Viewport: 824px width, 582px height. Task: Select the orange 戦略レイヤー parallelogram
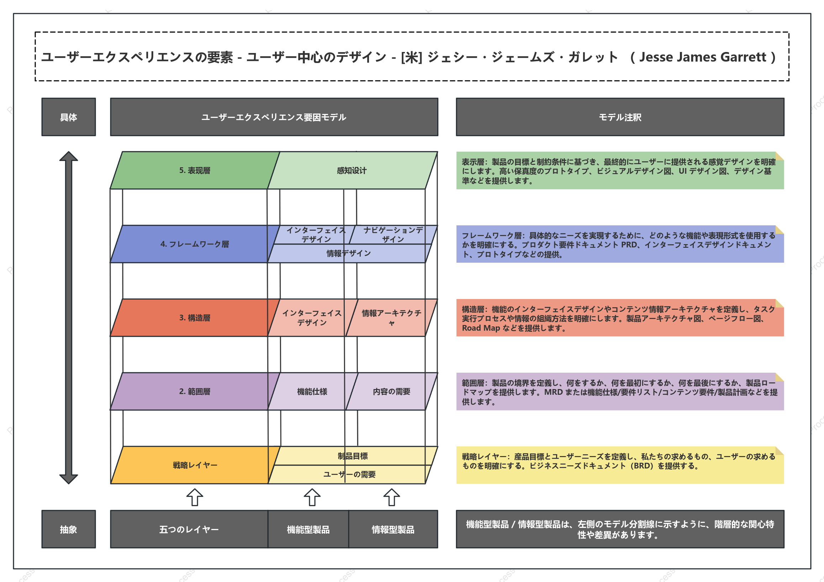tap(195, 465)
